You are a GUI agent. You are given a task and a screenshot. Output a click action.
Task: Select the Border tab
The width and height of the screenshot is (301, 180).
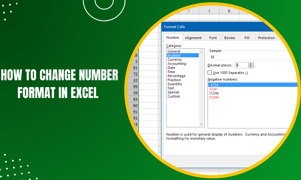point(230,37)
